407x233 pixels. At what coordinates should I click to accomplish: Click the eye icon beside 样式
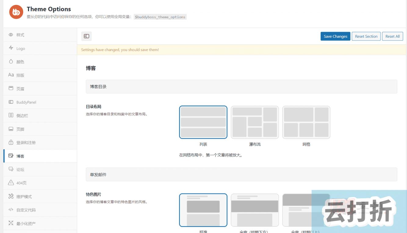[x=11, y=35]
